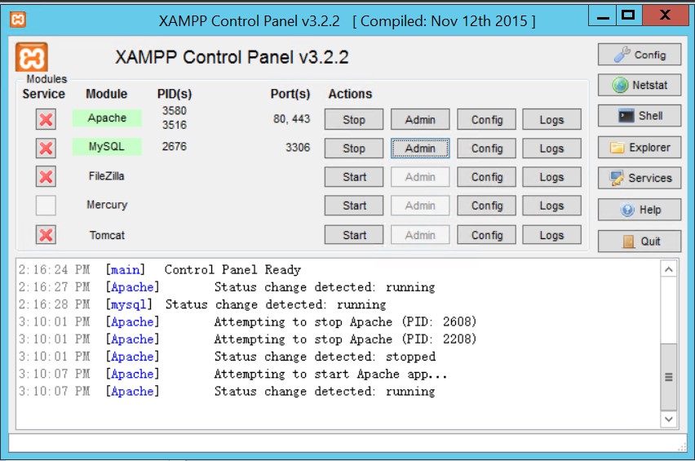The width and height of the screenshot is (695, 461).
Task: Open the Tomcat Config menu
Action: 487,235
